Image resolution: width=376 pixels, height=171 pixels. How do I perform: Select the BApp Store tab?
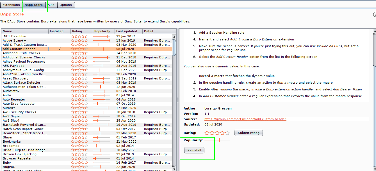[x=34, y=5]
